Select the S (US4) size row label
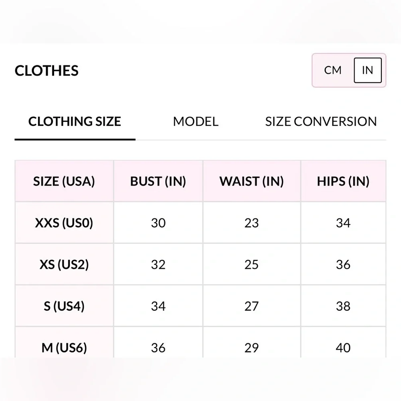The height and width of the screenshot is (401, 401). click(x=64, y=306)
